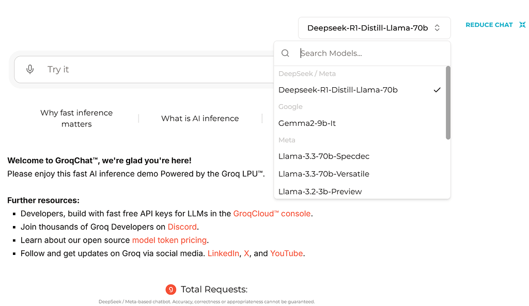
Task: Click the reduce chat collapse arrows icon
Action: (x=522, y=25)
